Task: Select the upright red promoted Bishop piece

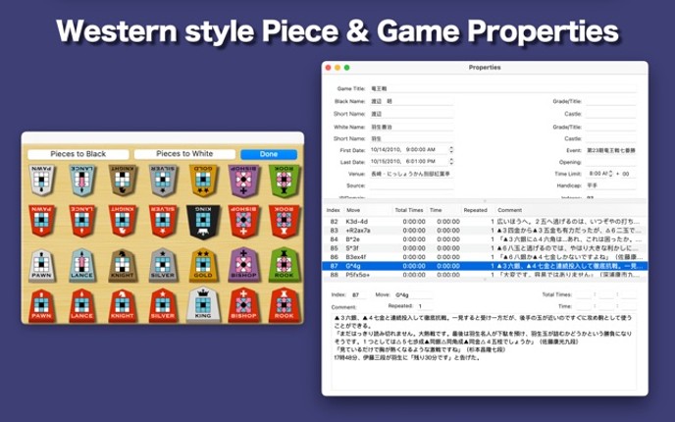Action: [243, 305]
